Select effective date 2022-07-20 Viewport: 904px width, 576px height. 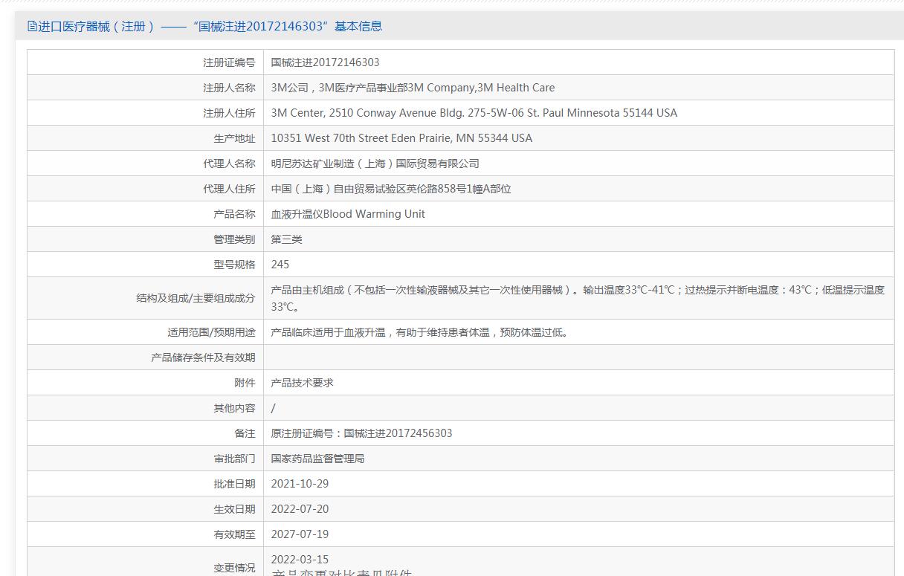point(300,509)
